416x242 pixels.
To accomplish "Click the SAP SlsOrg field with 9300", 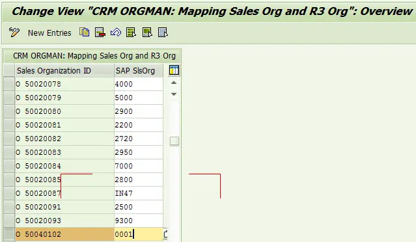I will click(139, 221).
